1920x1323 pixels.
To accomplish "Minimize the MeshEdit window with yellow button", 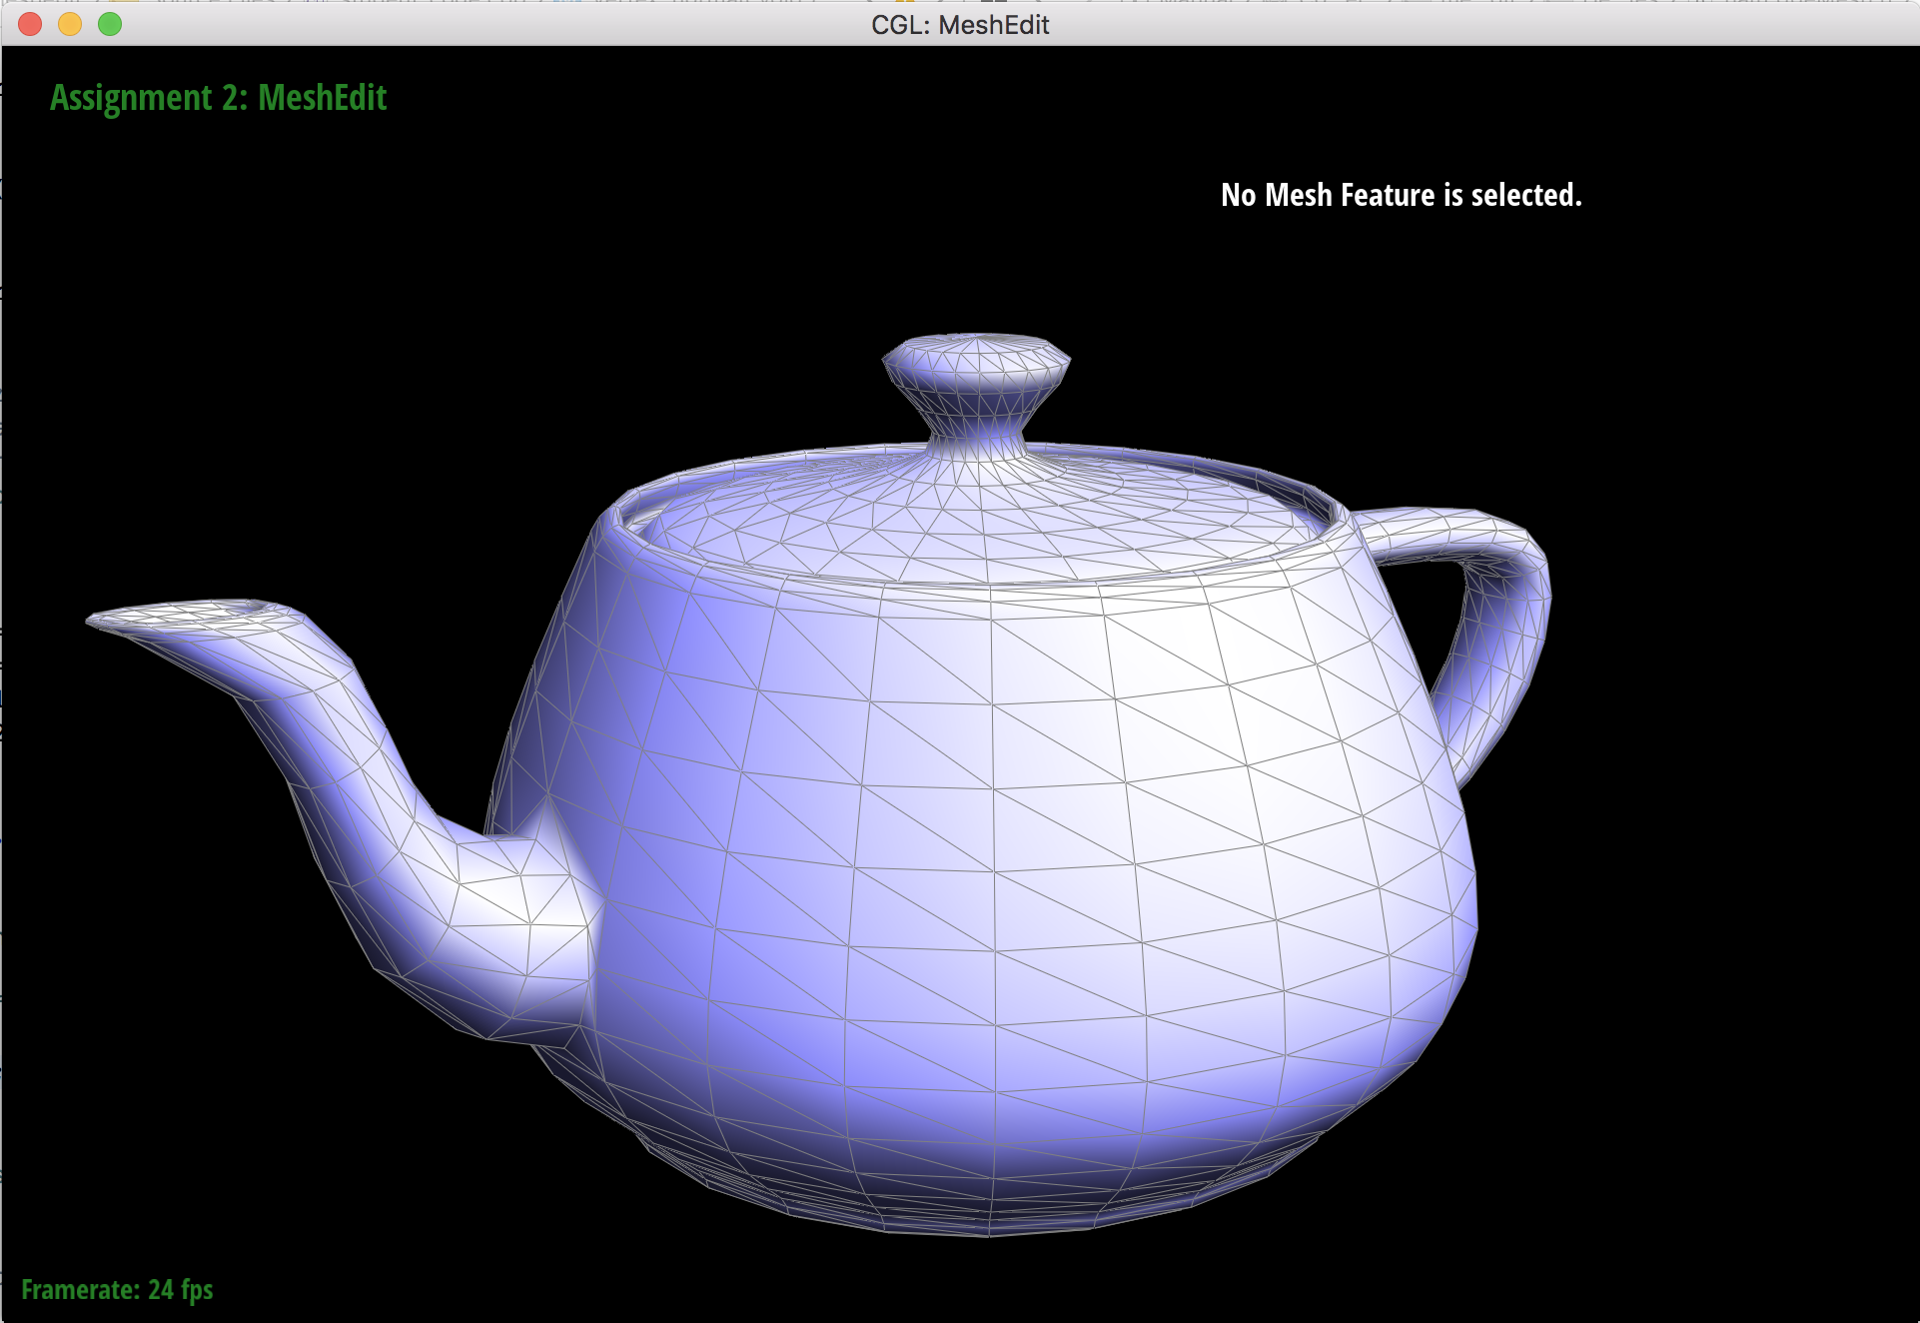I will tap(70, 24).
